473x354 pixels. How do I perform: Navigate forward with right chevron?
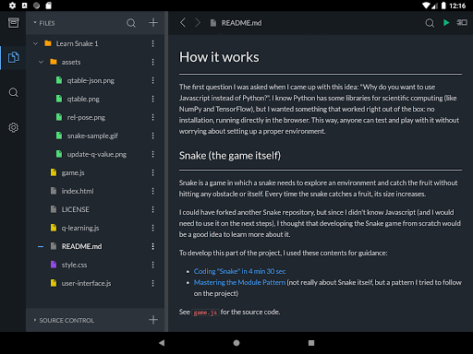pyautogui.click(x=198, y=22)
